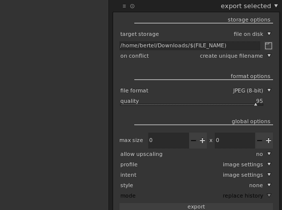Viewport: 282px width, 210px height.
Task: Click the max size height field
Action: [x=235, y=140]
